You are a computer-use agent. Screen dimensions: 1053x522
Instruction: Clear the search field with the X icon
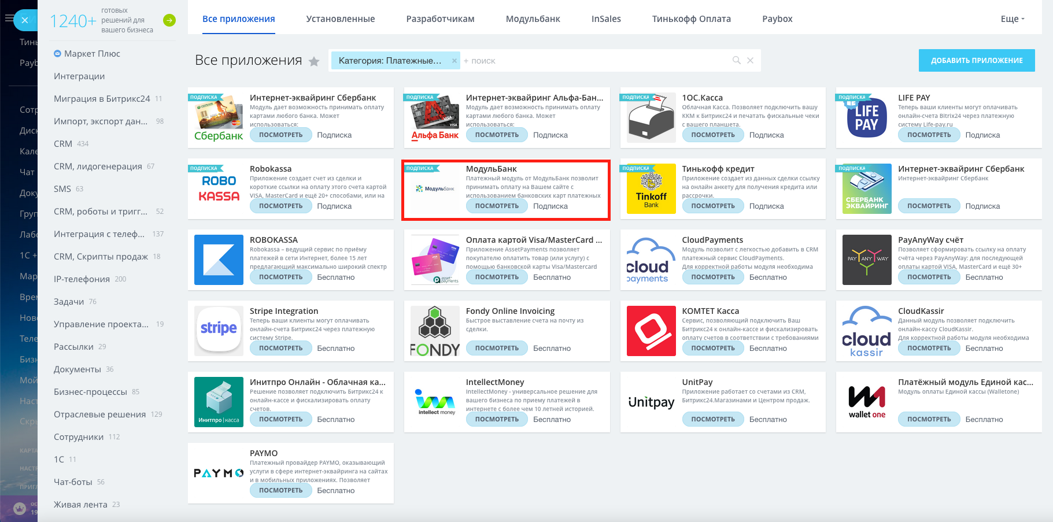[x=750, y=60]
